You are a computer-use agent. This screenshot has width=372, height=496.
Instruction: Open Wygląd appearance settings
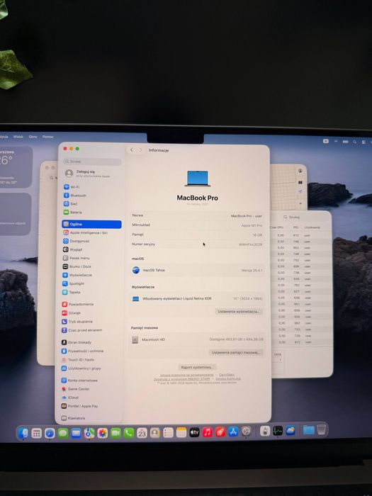tap(73, 250)
